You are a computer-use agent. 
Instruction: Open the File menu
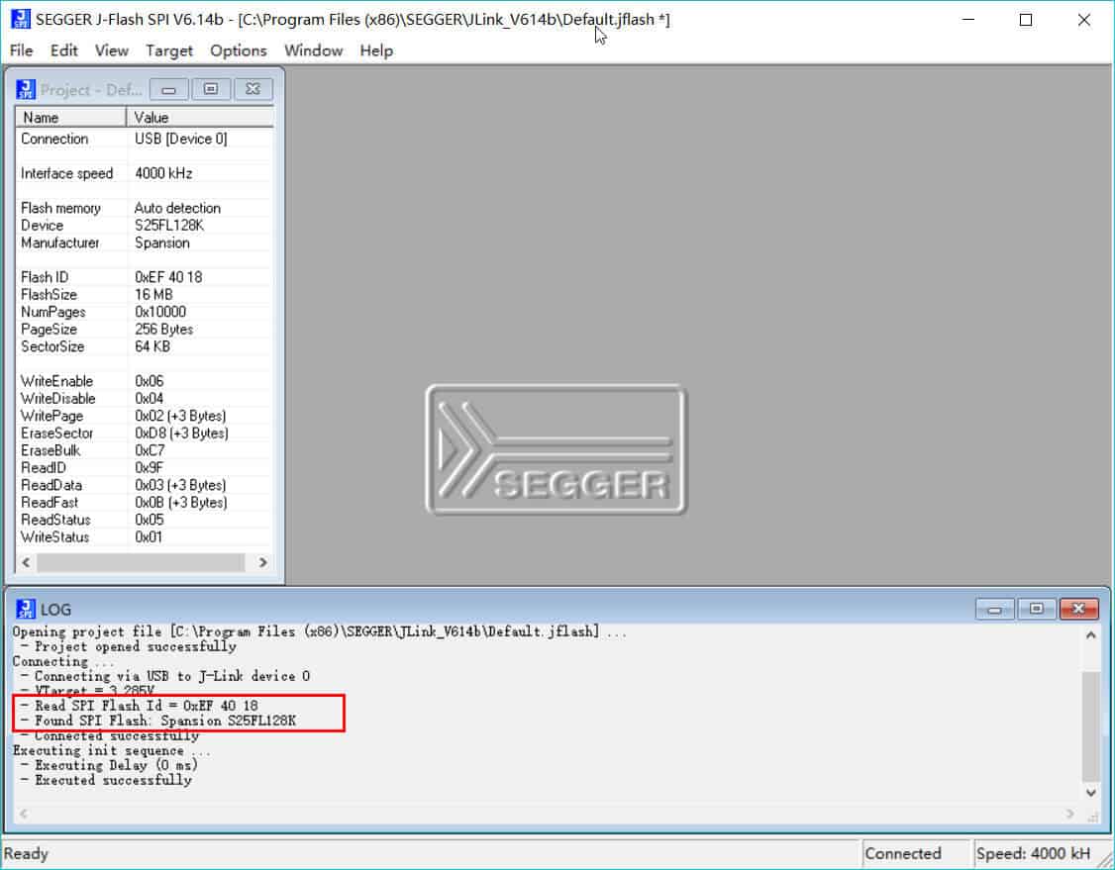[21, 50]
